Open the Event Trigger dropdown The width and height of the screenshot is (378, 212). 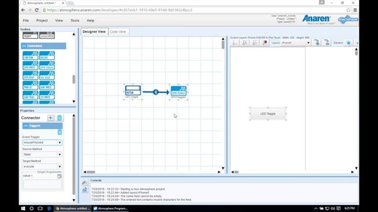coord(43,143)
